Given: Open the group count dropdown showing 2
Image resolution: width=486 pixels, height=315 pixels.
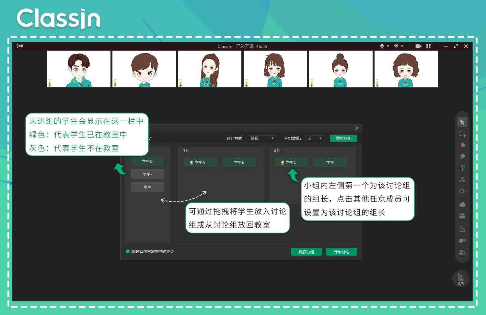Looking at the screenshot, I should coord(315,138).
